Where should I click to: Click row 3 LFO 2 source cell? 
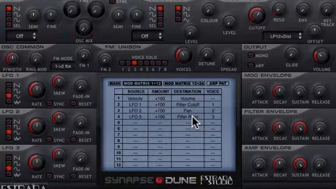click(x=135, y=111)
